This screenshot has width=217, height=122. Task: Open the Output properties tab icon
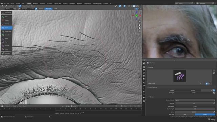(x=144, y=70)
